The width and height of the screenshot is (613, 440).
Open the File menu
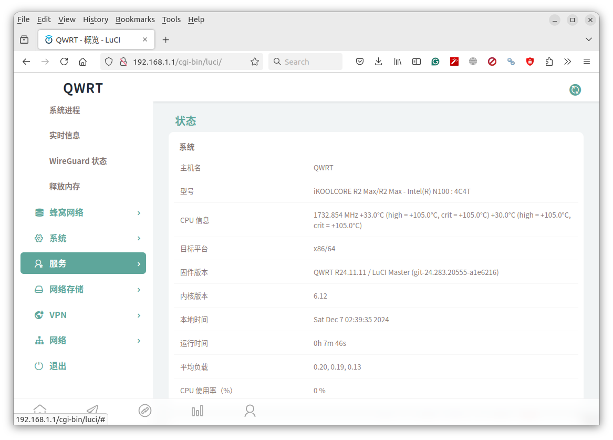tap(24, 19)
